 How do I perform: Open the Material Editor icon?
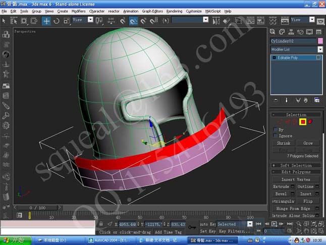click(x=273, y=21)
